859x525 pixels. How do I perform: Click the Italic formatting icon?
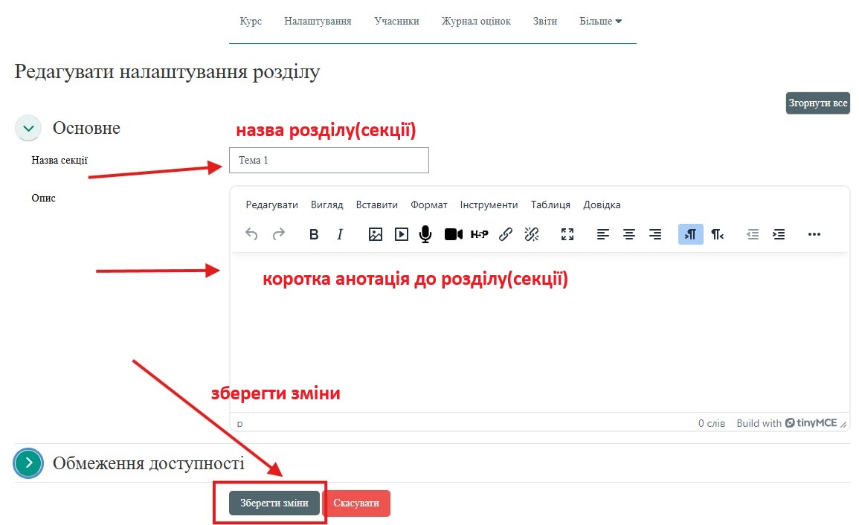pyautogui.click(x=340, y=234)
